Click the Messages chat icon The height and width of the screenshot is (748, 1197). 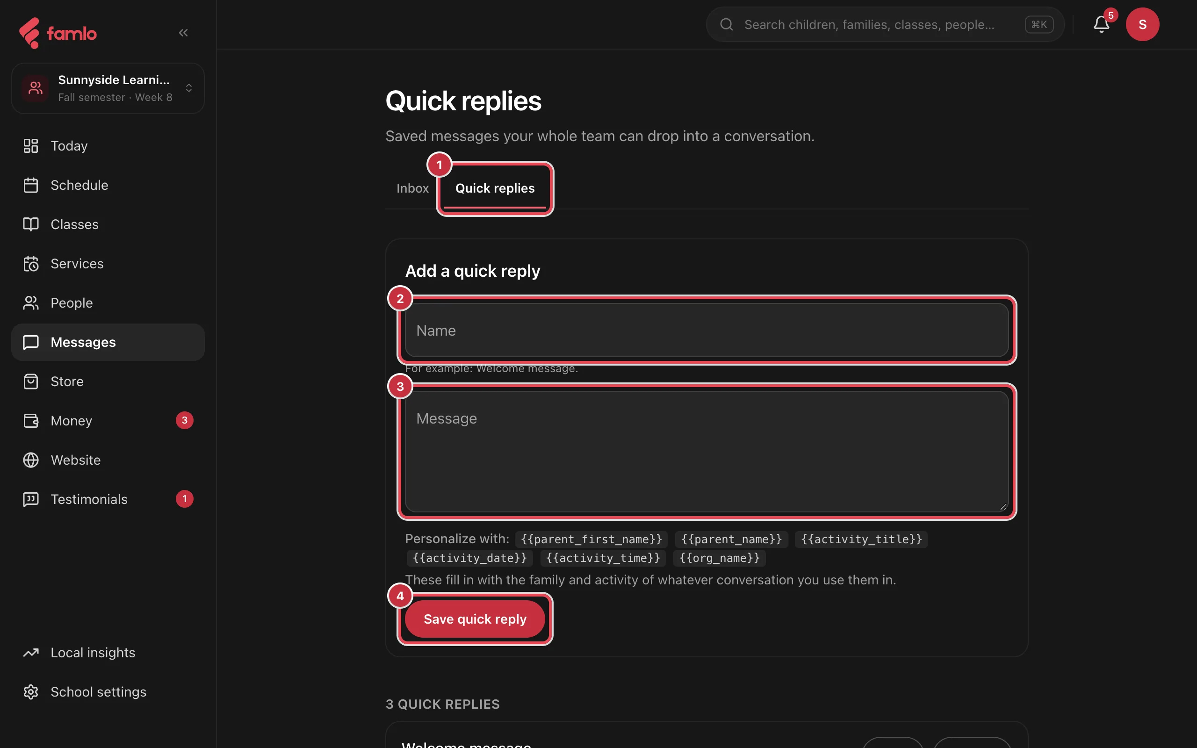(31, 342)
